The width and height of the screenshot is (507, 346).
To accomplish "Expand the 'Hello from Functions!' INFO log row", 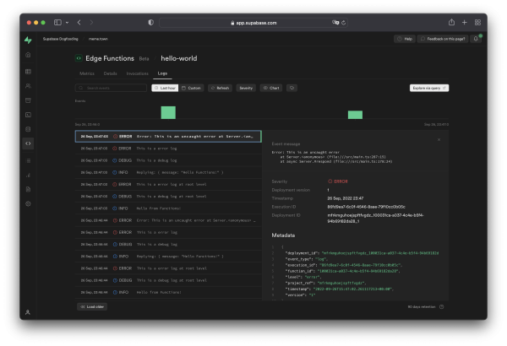I will coord(169,208).
